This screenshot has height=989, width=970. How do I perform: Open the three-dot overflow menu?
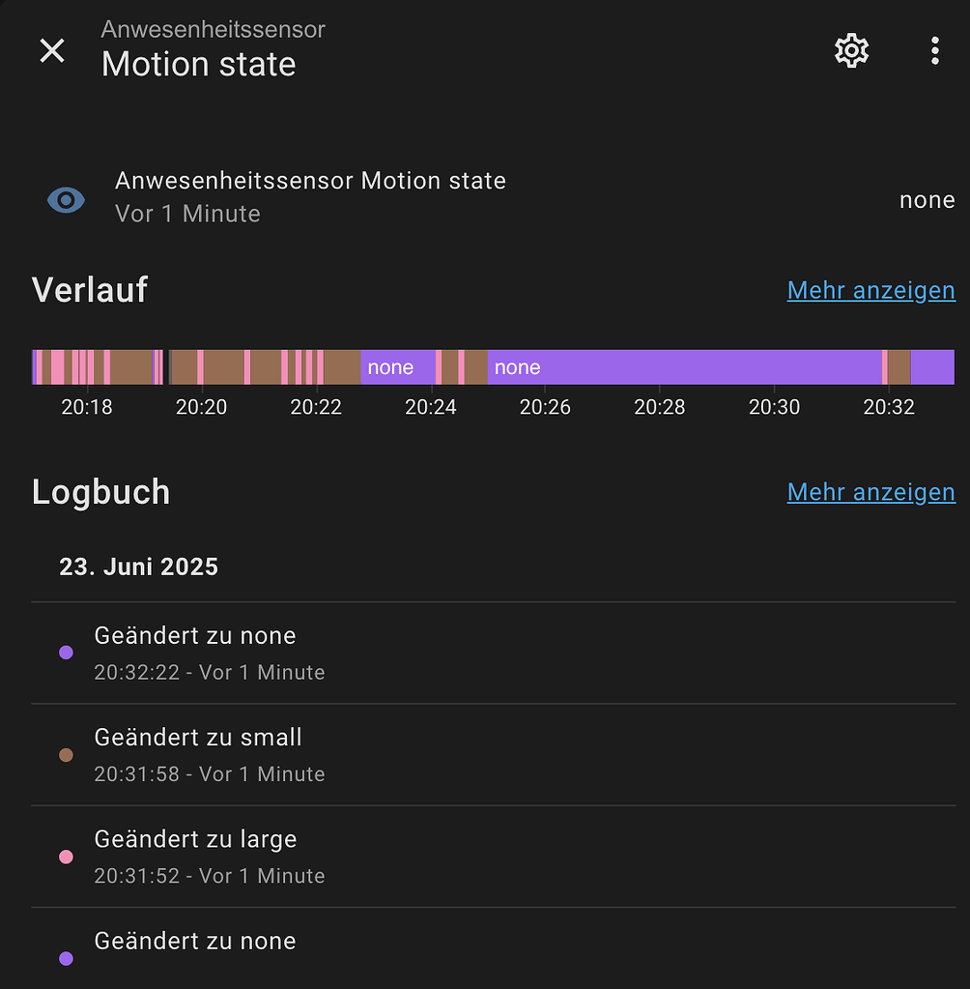(x=934, y=50)
